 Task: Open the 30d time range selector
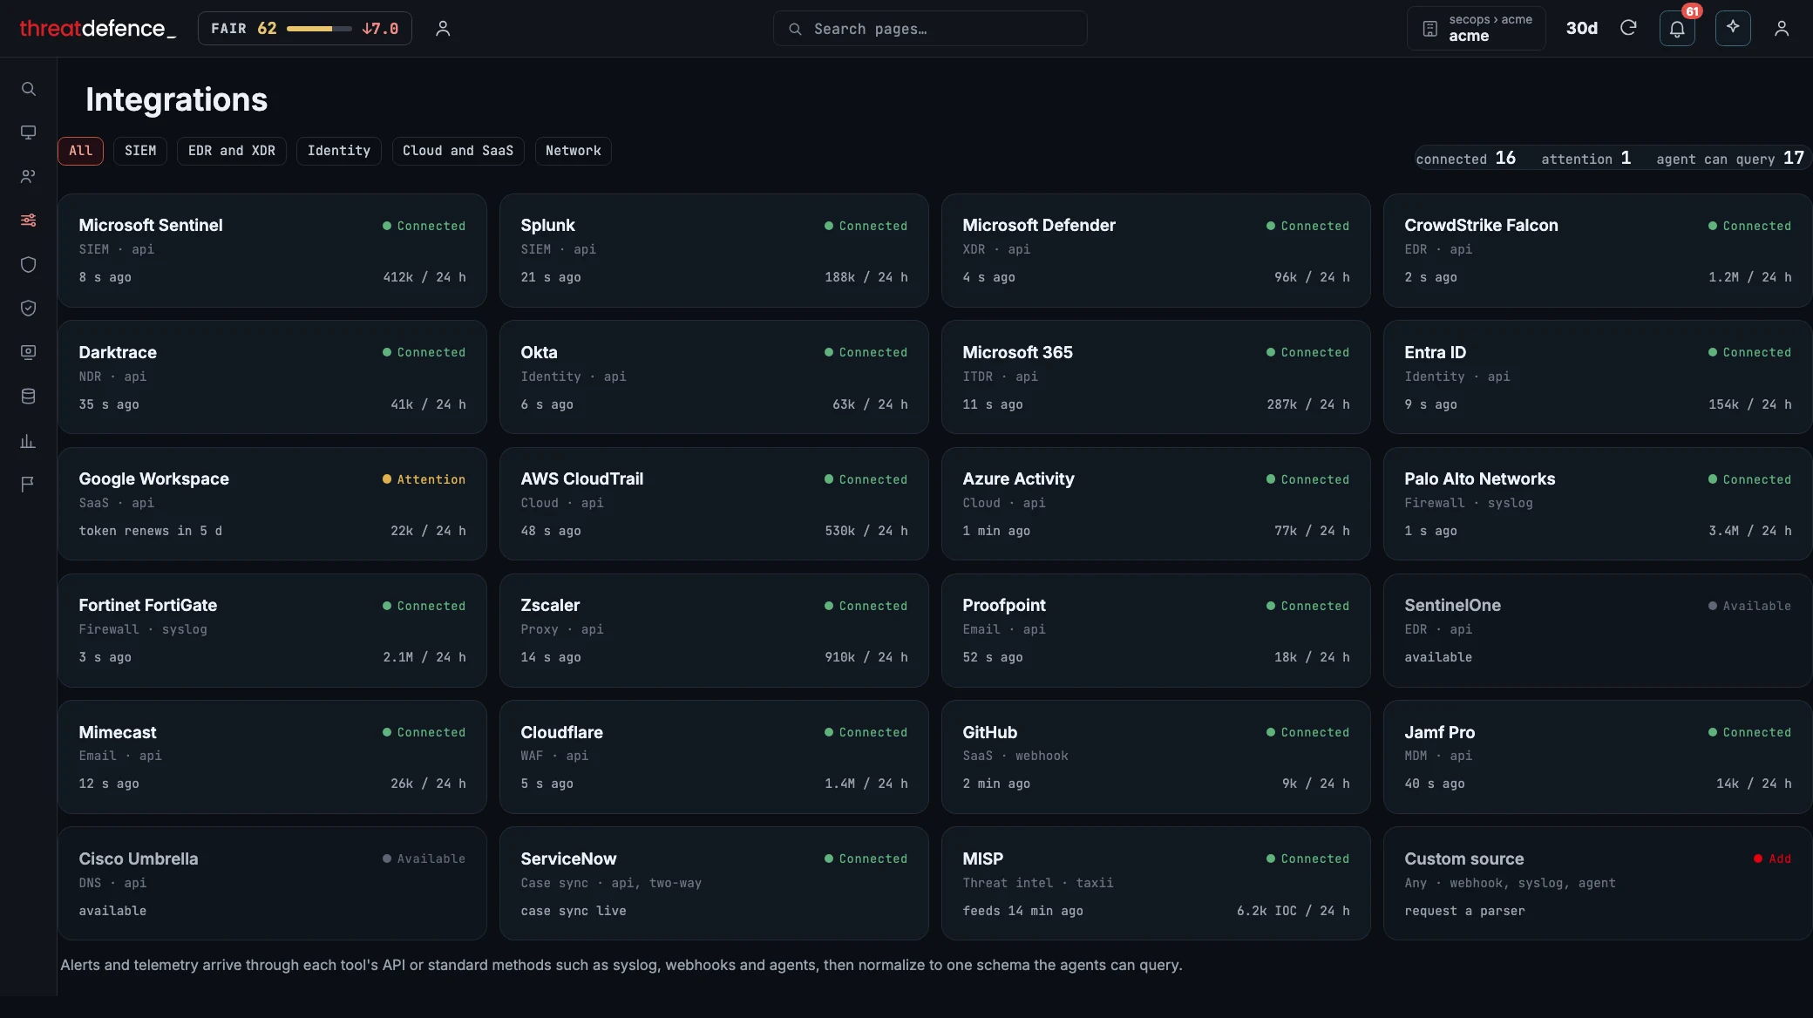(1581, 28)
